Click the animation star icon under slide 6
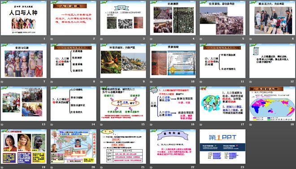This screenshot has height=169, width=296. coord(251,39)
